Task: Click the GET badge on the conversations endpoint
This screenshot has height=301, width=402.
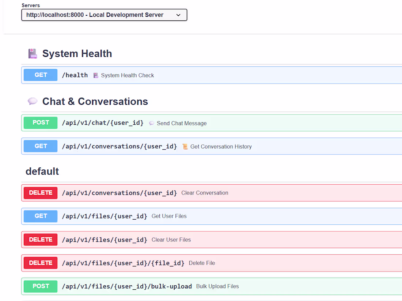Action: click(40, 146)
